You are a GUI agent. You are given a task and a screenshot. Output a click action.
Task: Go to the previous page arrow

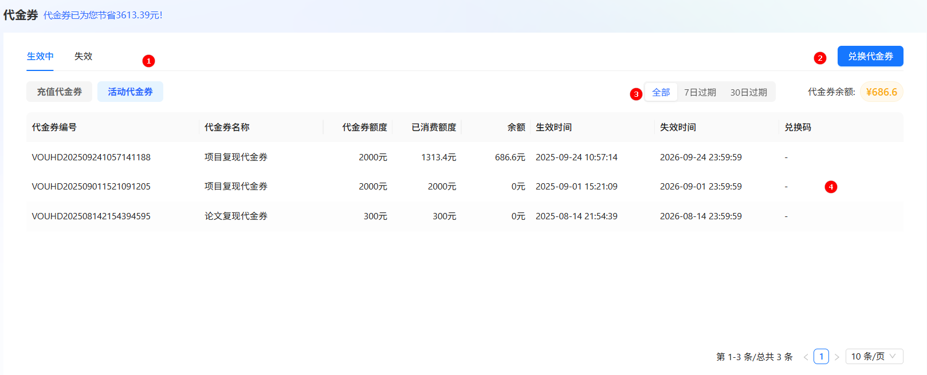pos(806,357)
